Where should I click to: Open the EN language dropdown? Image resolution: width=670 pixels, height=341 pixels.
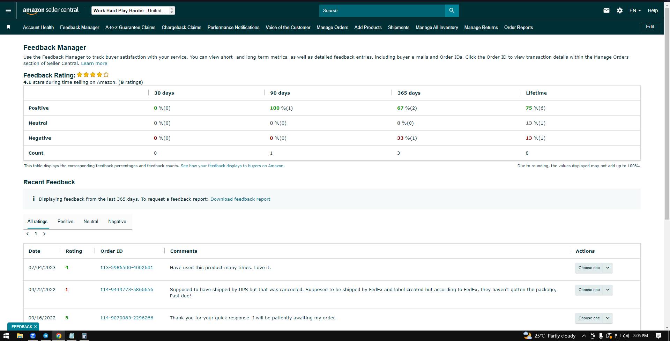tap(635, 10)
